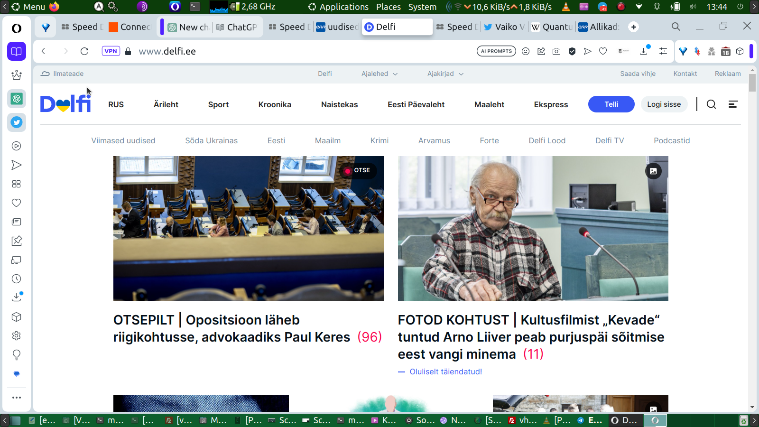The image size is (759, 427).
Task: Click the blue Telli button
Action: (x=611, y=104)
